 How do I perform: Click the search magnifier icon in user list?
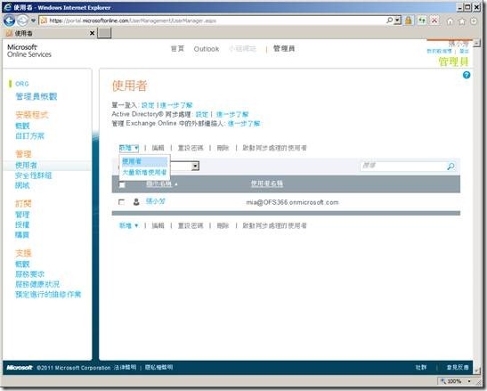(450, 167)
